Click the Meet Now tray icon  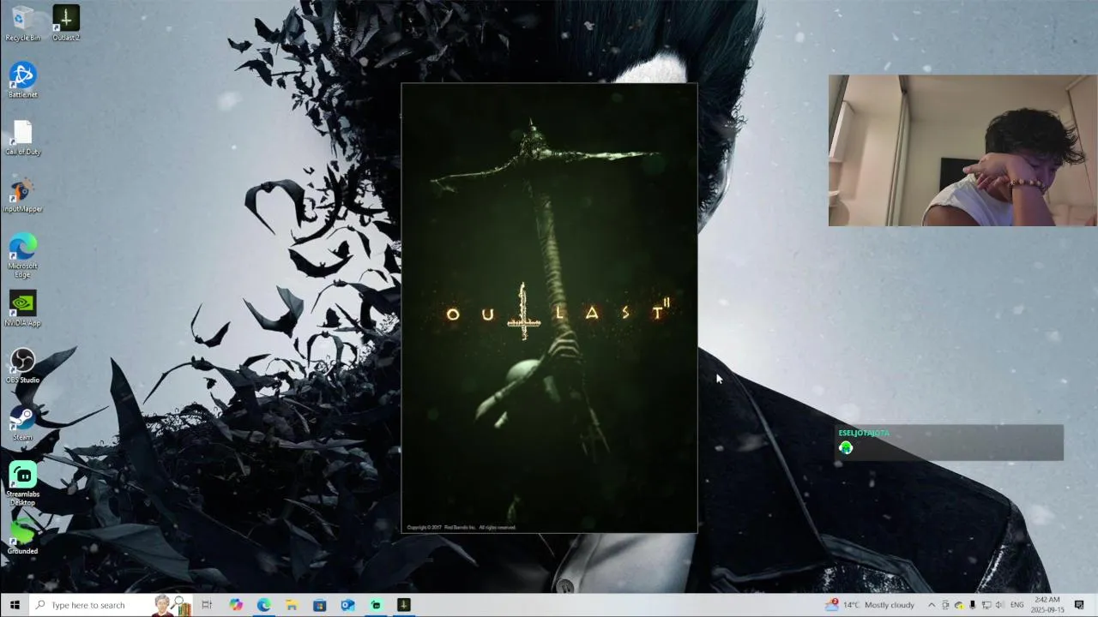pos(945,605)
